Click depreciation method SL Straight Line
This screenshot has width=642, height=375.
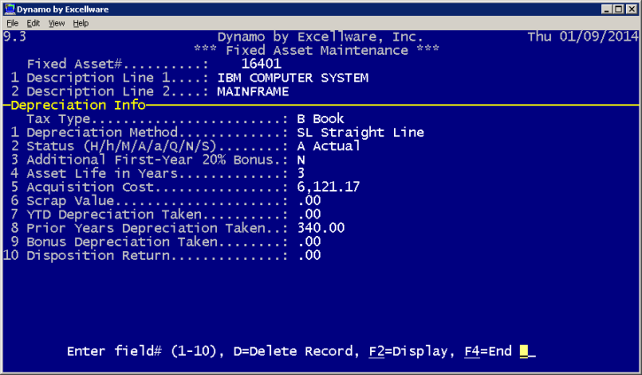[x=360, y=133]
